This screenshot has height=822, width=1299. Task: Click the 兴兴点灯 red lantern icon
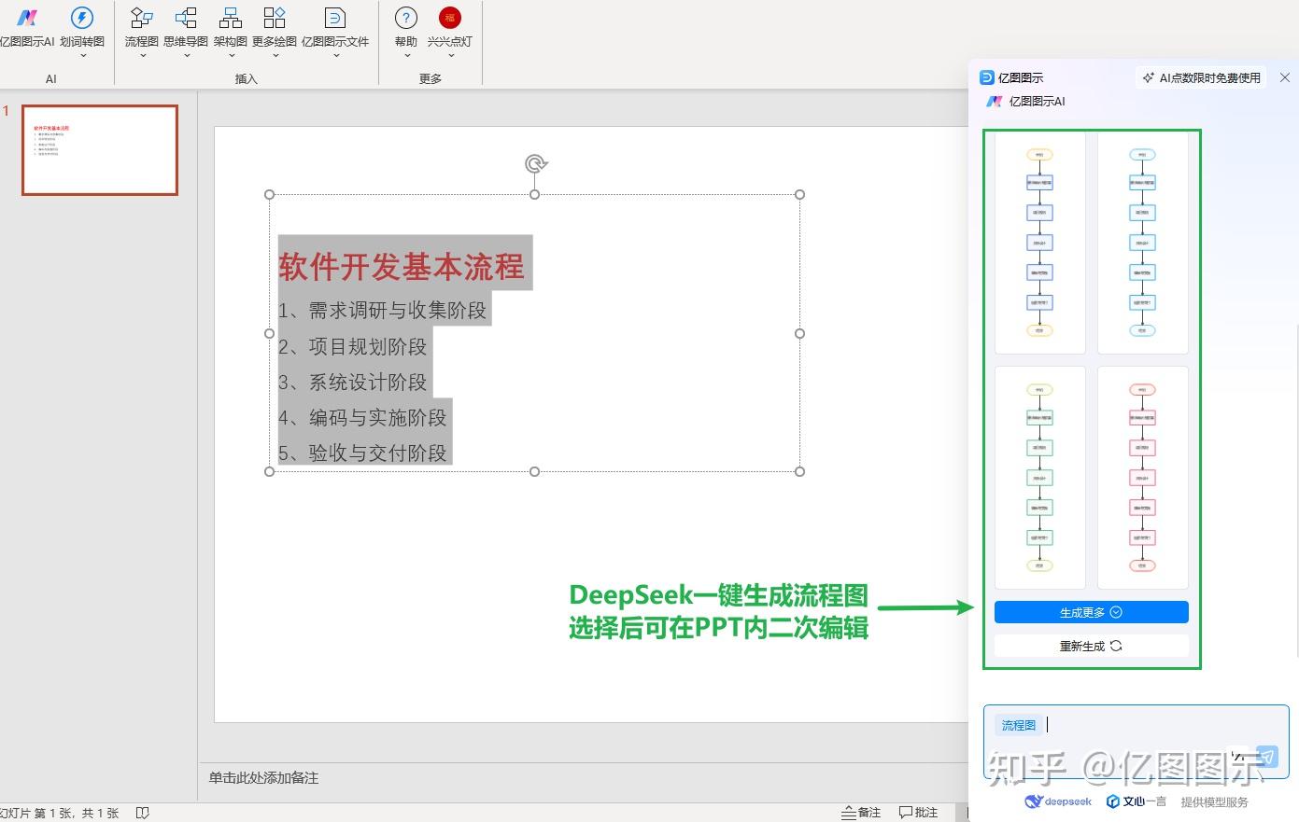click(450, 18)
